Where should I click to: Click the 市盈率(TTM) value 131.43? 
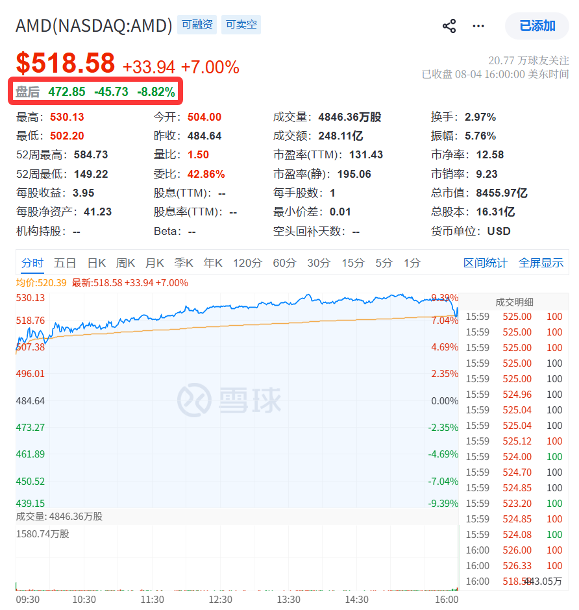365,155
